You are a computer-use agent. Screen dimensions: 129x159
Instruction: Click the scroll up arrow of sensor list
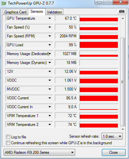point(123,18)
